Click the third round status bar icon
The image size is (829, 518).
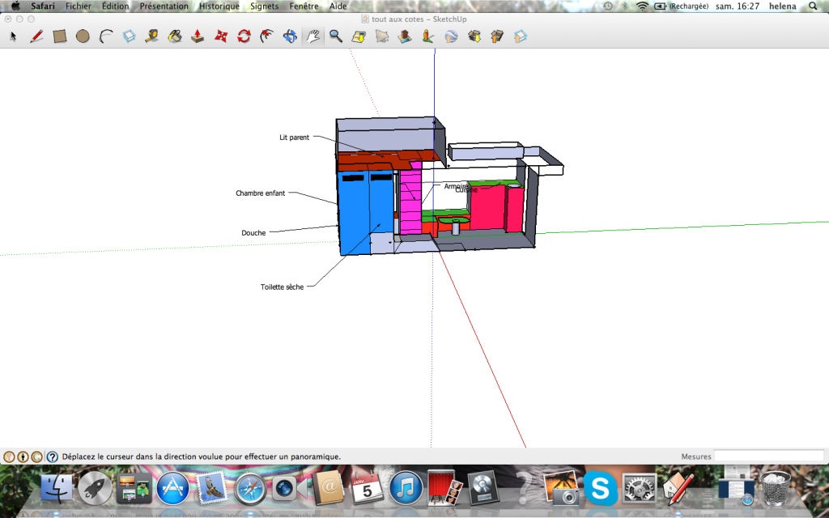pos(36,456)
